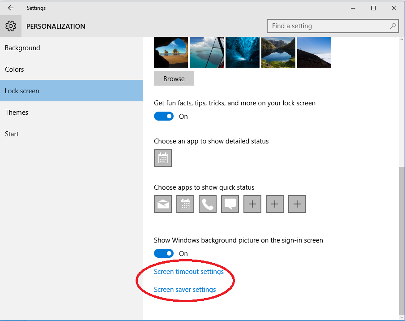Click the vertical scrollbar thumb

point(401,240)
